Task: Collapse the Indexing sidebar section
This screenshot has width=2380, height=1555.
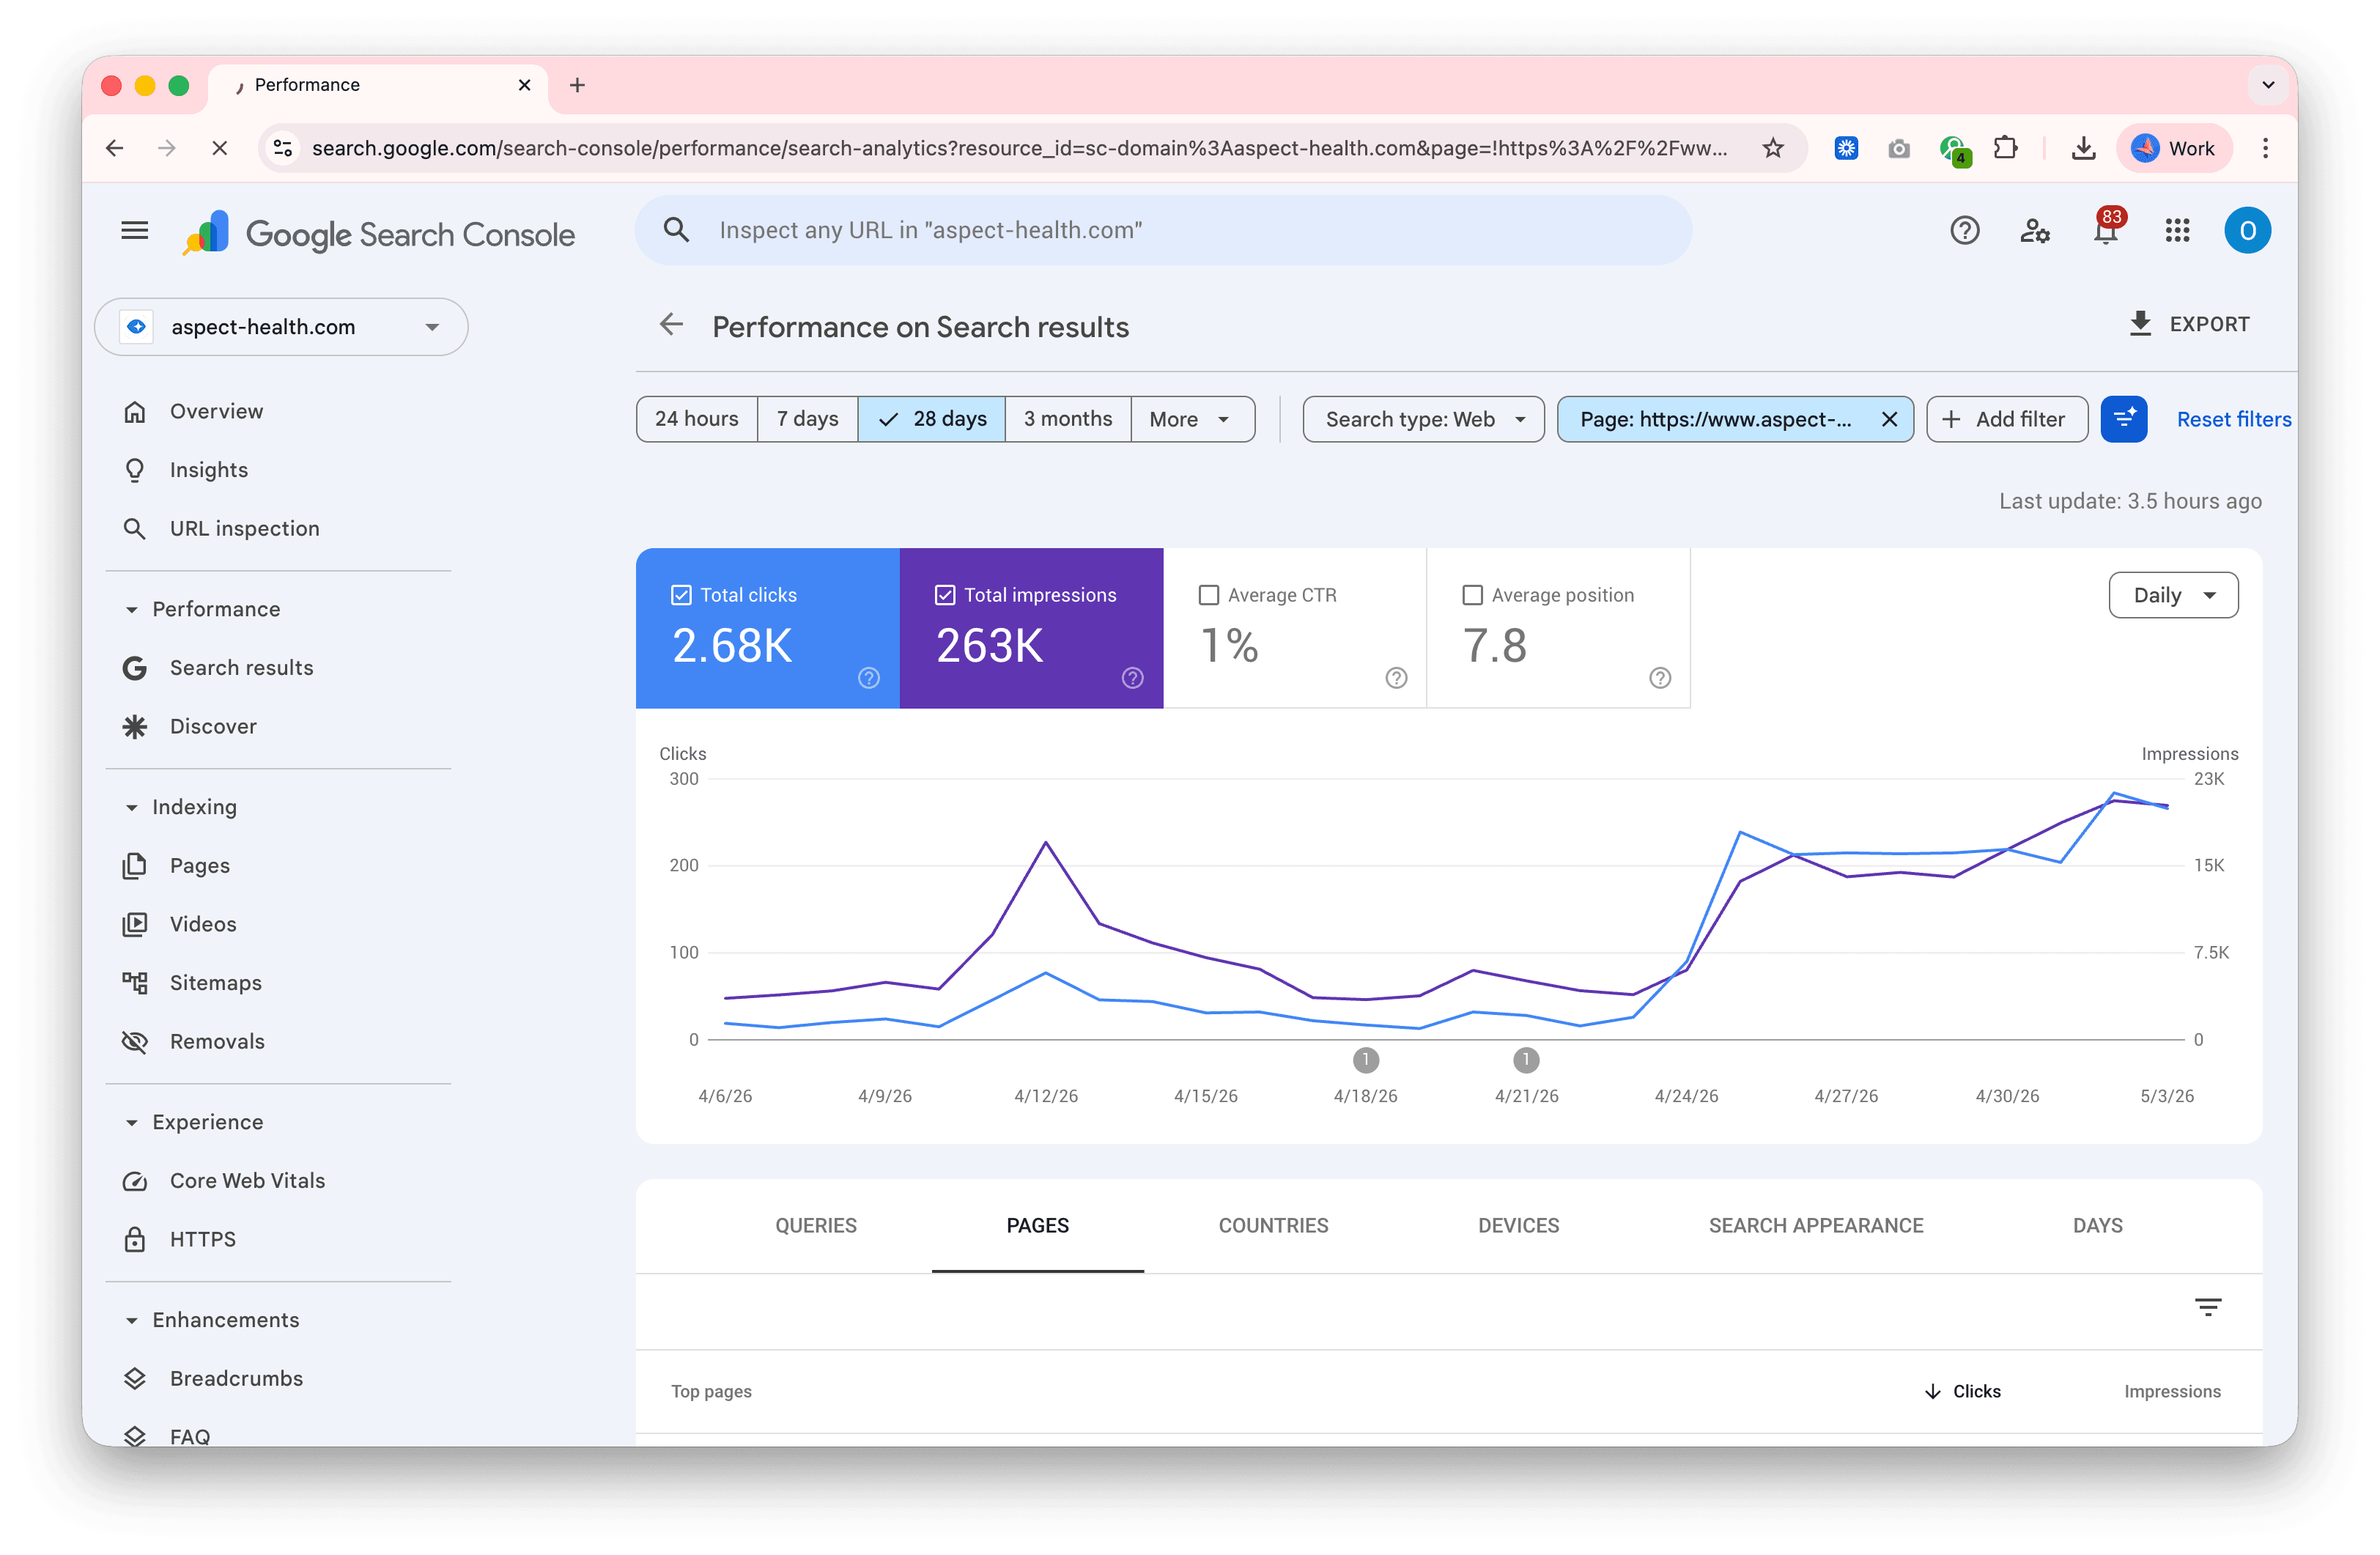Action: tap(131, 807)
